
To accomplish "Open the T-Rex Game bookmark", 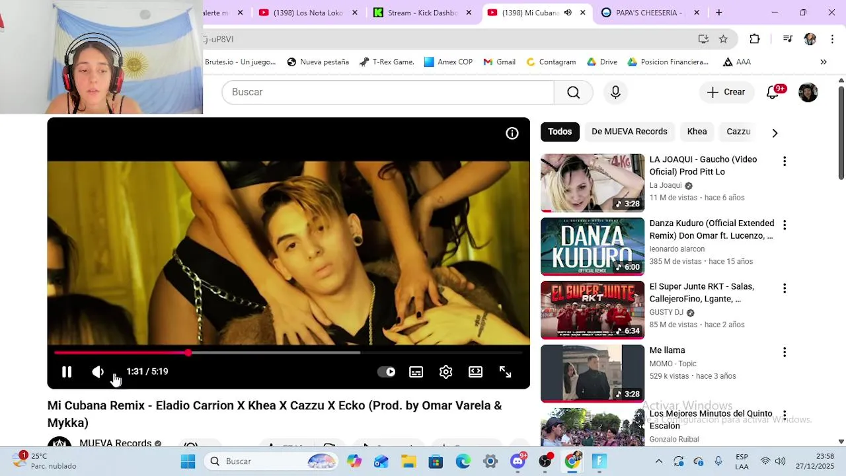I will tap(387, 62).
